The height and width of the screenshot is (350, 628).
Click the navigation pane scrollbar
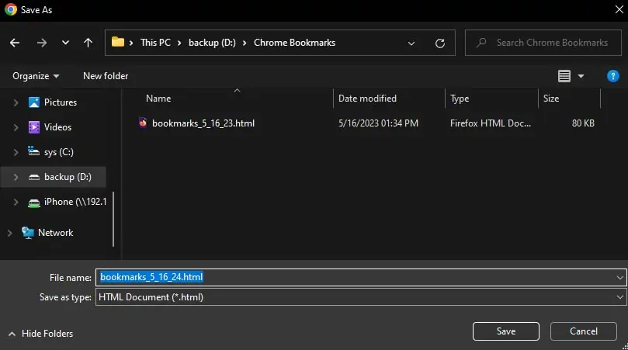coord(113,220)
